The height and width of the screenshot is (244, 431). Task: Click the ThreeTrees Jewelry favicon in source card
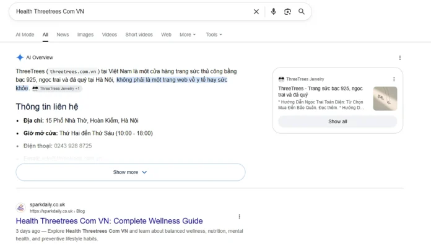click(x=281, y=79)
